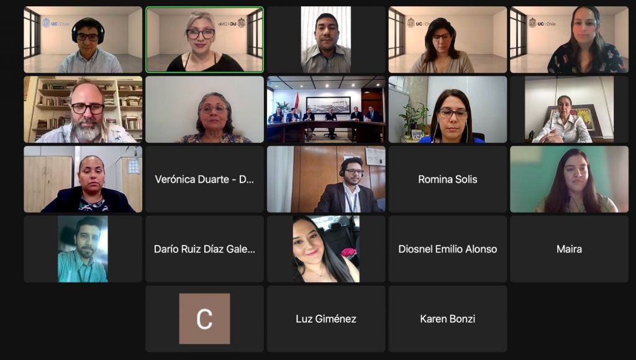The image size is (636, 360).
Task: Click the brown letter C avatar
Action: (204, 318)
